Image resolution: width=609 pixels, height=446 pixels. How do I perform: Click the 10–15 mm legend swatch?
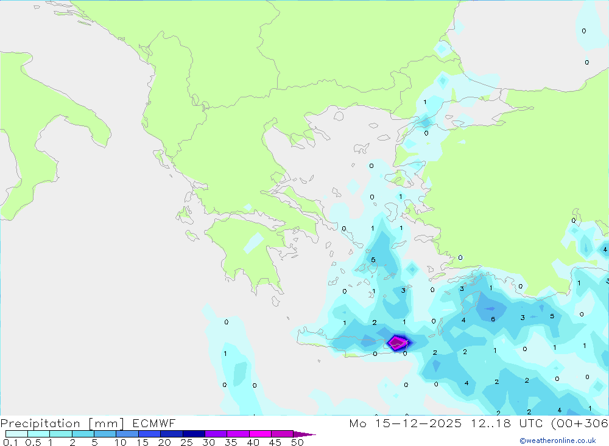tap(127, 434)
